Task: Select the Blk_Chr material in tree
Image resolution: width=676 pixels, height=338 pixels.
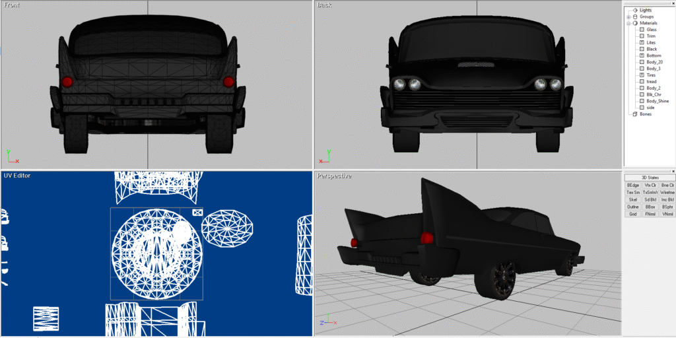Action: [654, 94]
